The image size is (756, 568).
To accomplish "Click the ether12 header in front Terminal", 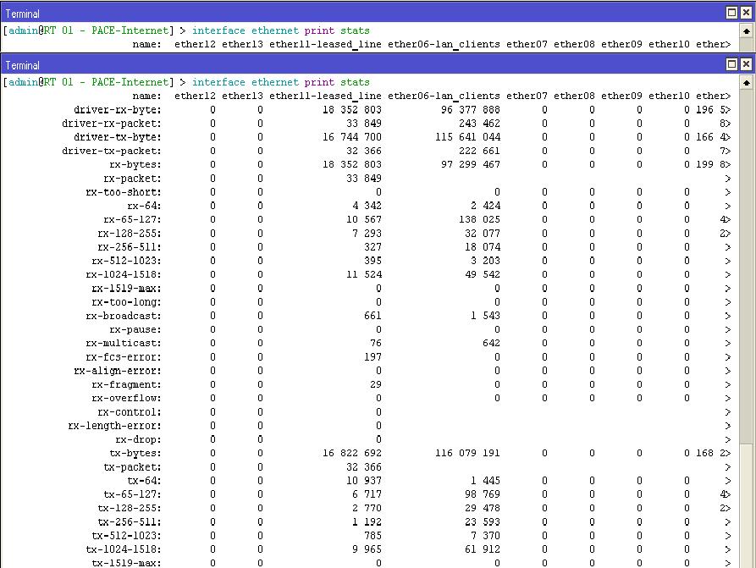I will (195, 96).
